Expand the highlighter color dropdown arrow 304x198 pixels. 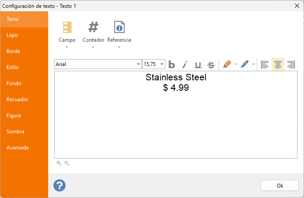(235, 64)
